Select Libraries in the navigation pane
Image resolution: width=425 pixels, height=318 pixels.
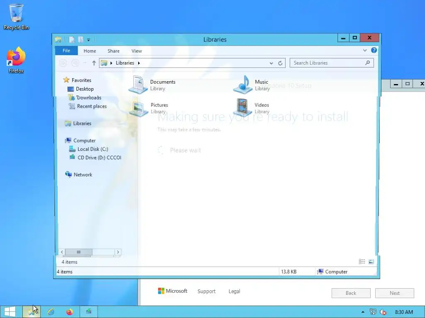78,123
